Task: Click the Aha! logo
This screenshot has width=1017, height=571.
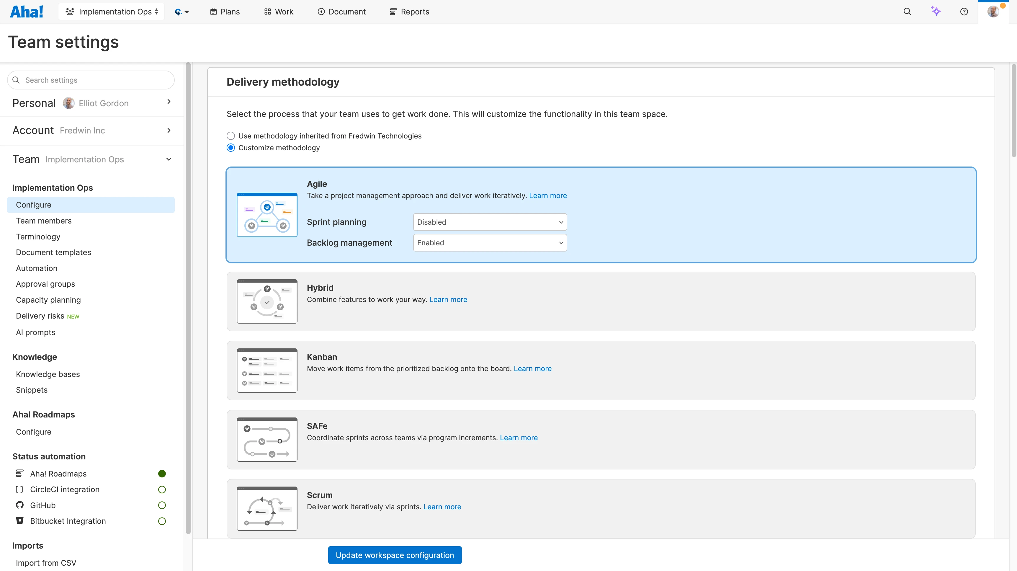Action: click(26, 12)
